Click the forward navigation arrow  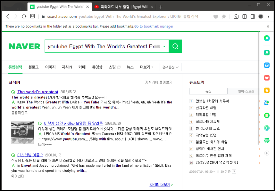point(16,16)
